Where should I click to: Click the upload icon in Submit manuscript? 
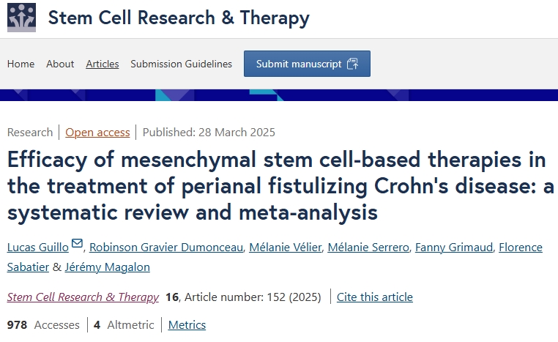tap(352, 64)
